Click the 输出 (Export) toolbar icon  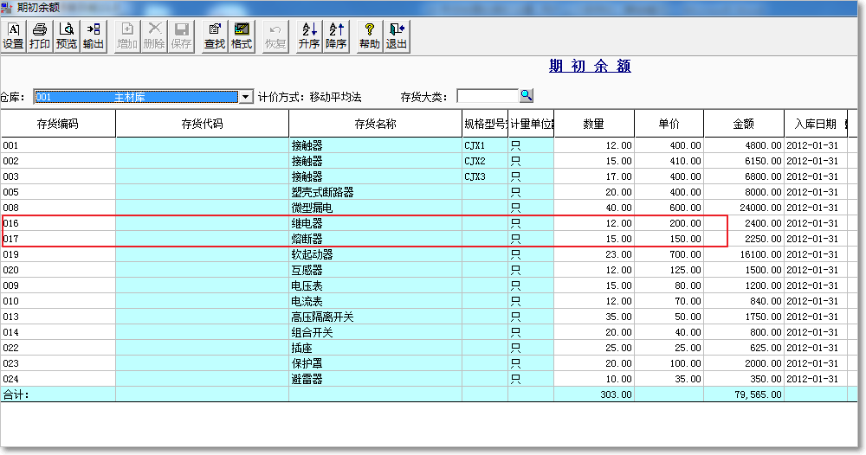click(x=93, y=35)
